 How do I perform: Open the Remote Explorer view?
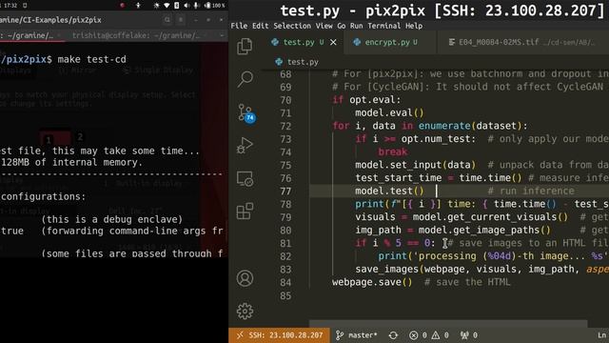coord(245,179)
